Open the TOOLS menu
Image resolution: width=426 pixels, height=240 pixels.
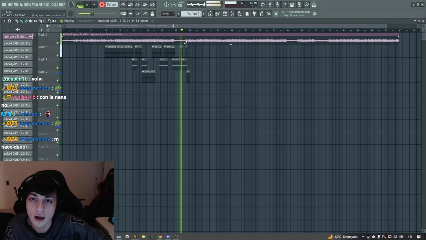(54, 5)
